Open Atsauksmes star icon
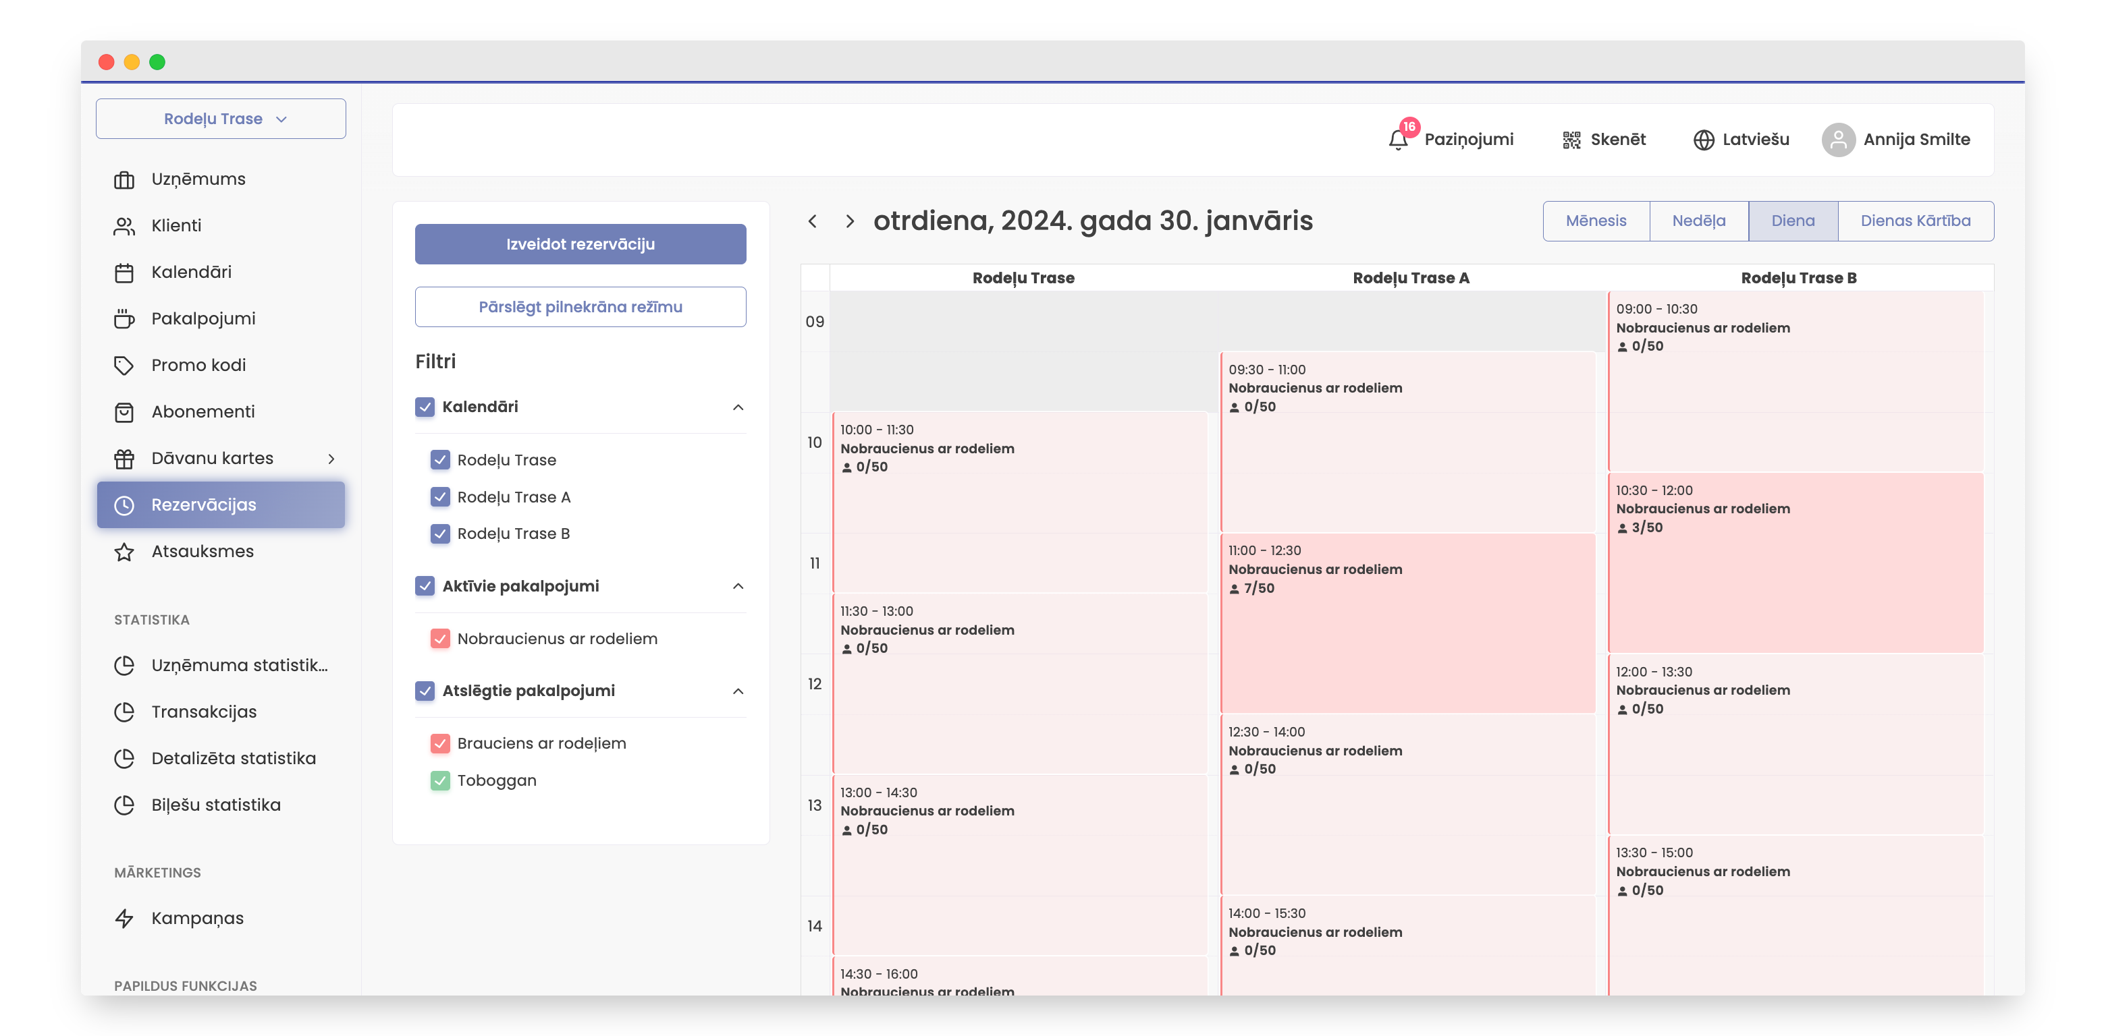The height and width of the screenshot is (1036, 2106). point(124,552)
